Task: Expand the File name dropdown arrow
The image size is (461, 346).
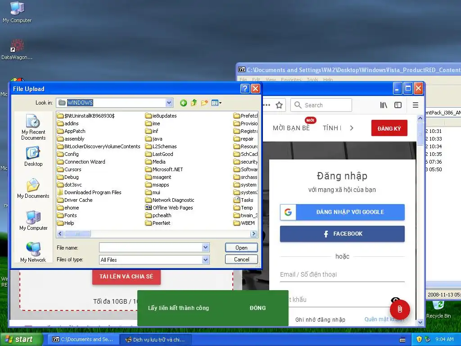Action: 205,248
